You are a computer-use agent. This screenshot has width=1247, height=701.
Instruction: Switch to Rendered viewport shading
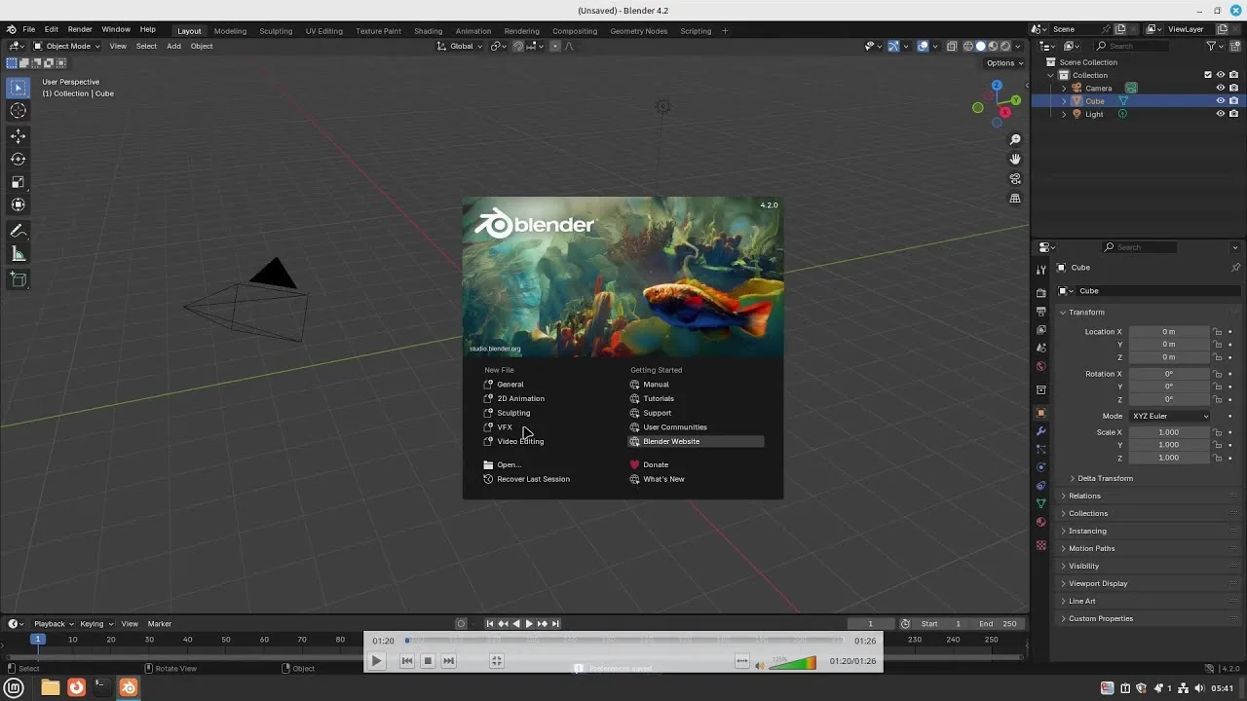1006,46
